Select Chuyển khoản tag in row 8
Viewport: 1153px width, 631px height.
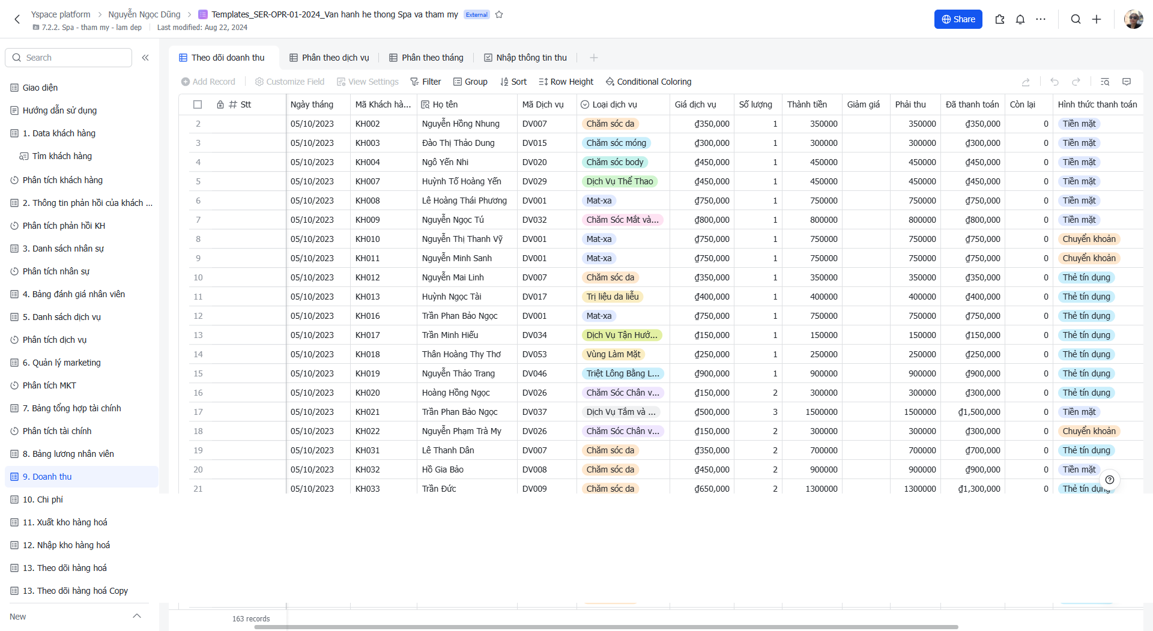1089,239
